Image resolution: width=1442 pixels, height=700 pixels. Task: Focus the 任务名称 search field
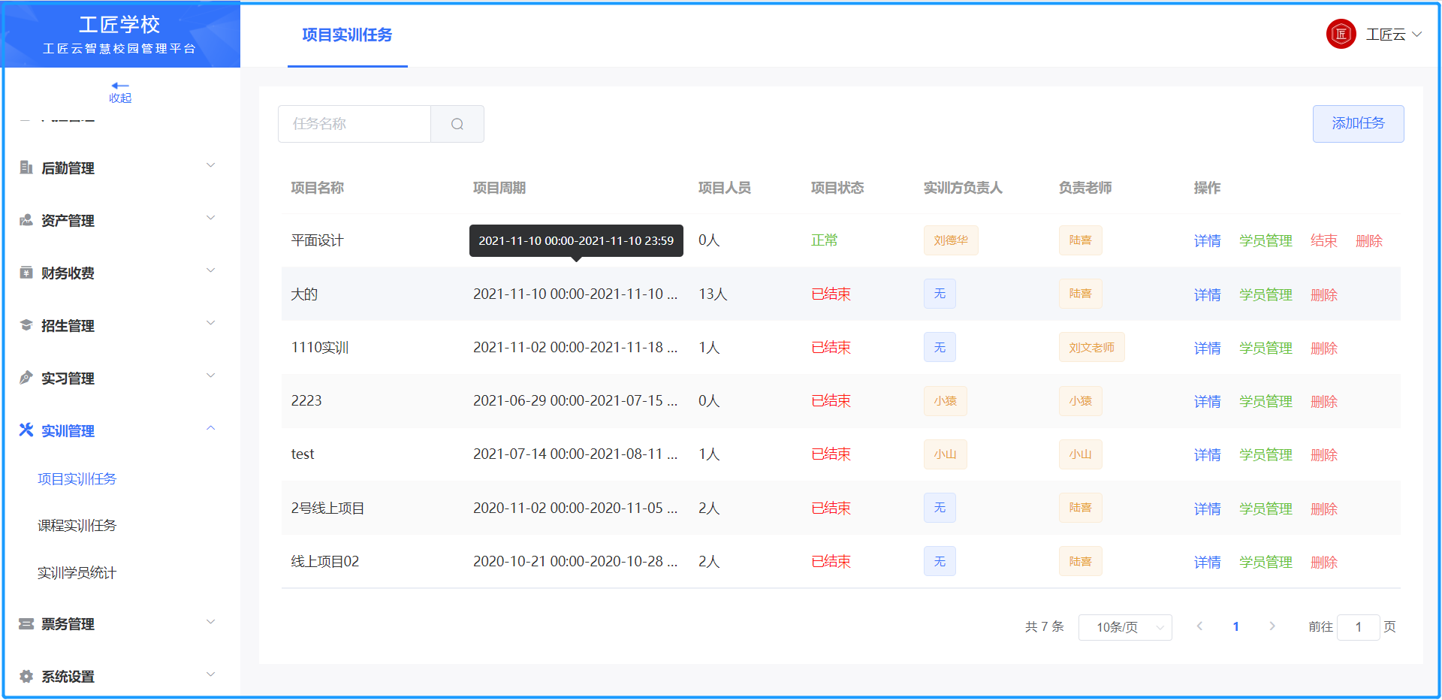354,124
